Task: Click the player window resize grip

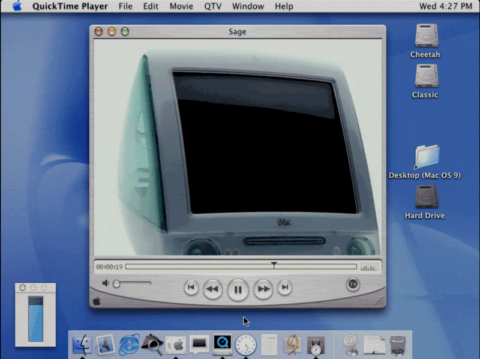Action: [380, 302]
